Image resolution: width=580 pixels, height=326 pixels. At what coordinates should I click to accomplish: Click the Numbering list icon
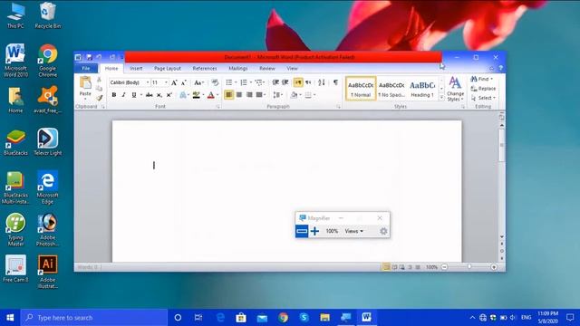244,82
